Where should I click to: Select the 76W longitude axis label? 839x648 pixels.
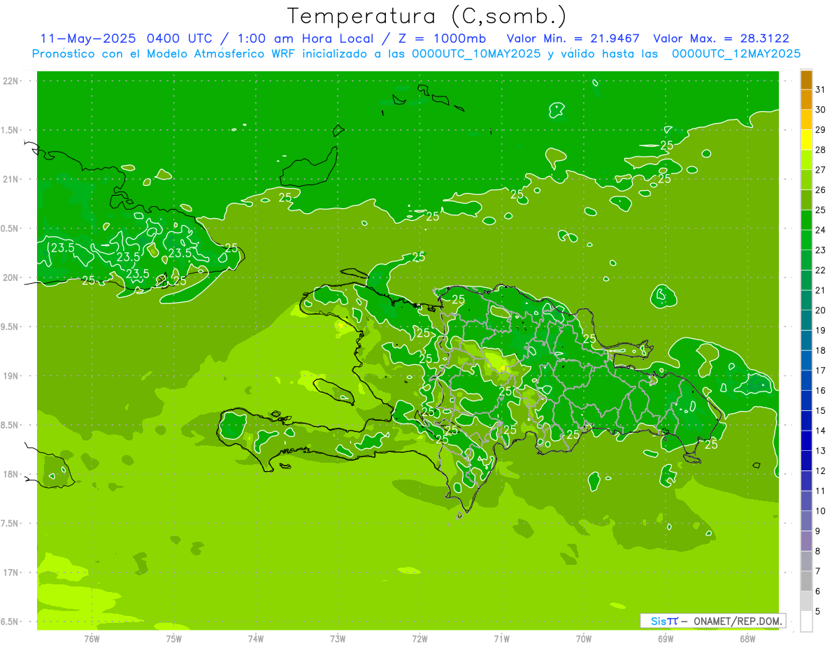click(x=92, y=638)
